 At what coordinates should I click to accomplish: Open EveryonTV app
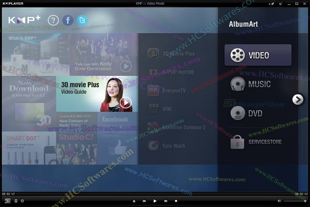[x=167, y=91]
